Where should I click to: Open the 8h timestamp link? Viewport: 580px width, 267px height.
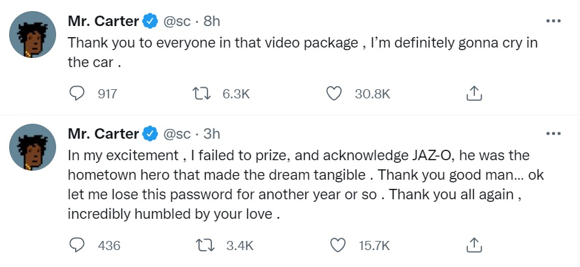coord(212,21)
